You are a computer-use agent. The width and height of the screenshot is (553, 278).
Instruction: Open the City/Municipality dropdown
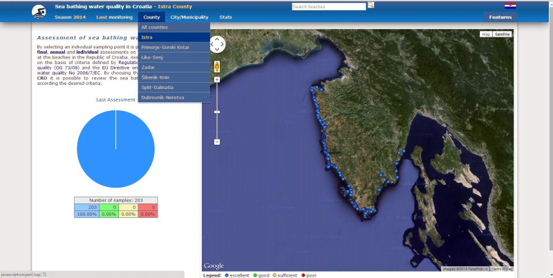click(189, 17)
